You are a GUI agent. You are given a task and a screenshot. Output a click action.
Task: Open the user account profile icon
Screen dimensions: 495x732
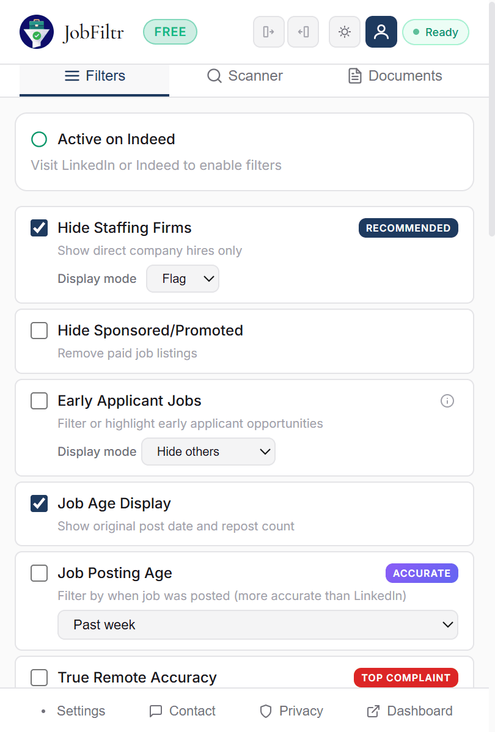381,31
